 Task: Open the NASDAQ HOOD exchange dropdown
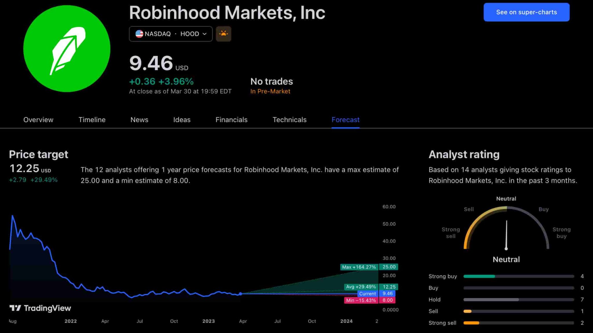(171, 34)
